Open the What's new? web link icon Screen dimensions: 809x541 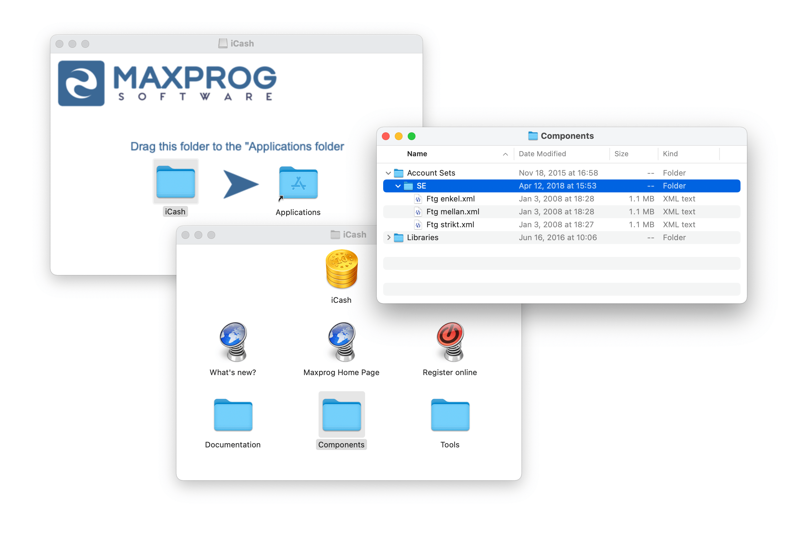point(234,342)
